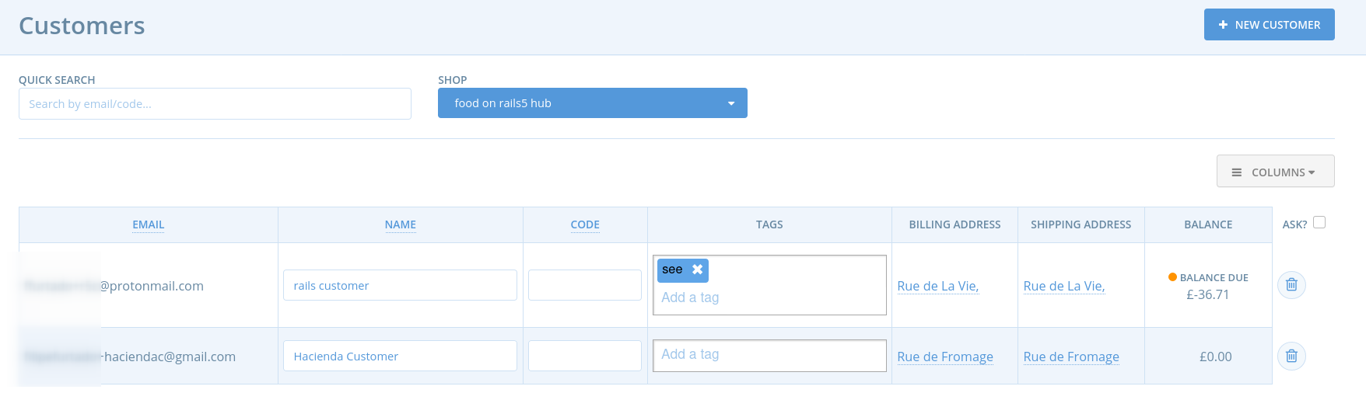1366x414 pixels.
Task: Click the Billing Address column header
Action: (954, 224)
